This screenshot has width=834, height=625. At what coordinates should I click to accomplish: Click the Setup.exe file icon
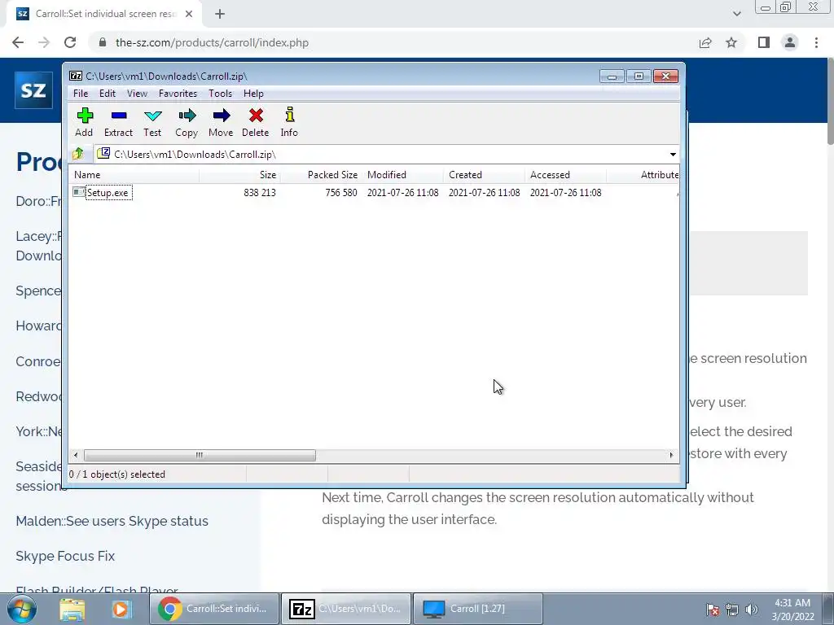(x=79, y=192)
